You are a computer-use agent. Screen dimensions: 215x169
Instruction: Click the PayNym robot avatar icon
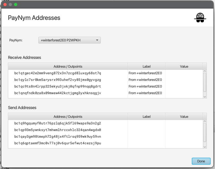[200, 18]
